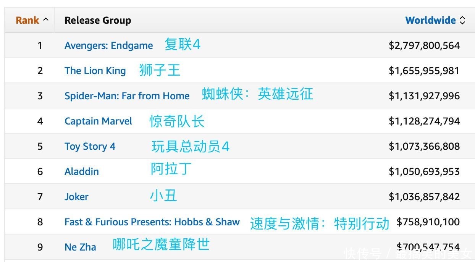Click rank number 5 cell
475x262 pixels.
40,146
